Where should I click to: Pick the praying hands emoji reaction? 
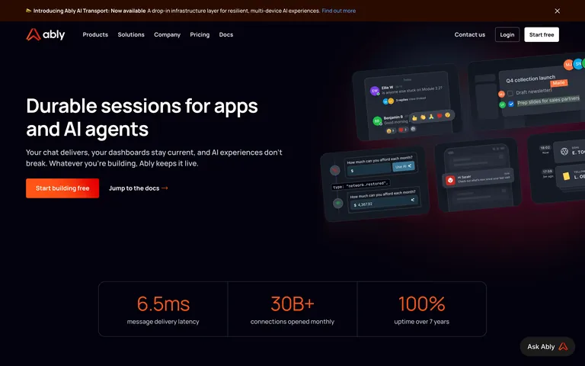pos(431,117)
